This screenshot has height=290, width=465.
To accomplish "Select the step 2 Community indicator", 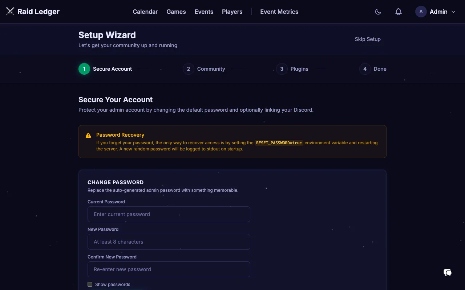I will coord(188,69).
